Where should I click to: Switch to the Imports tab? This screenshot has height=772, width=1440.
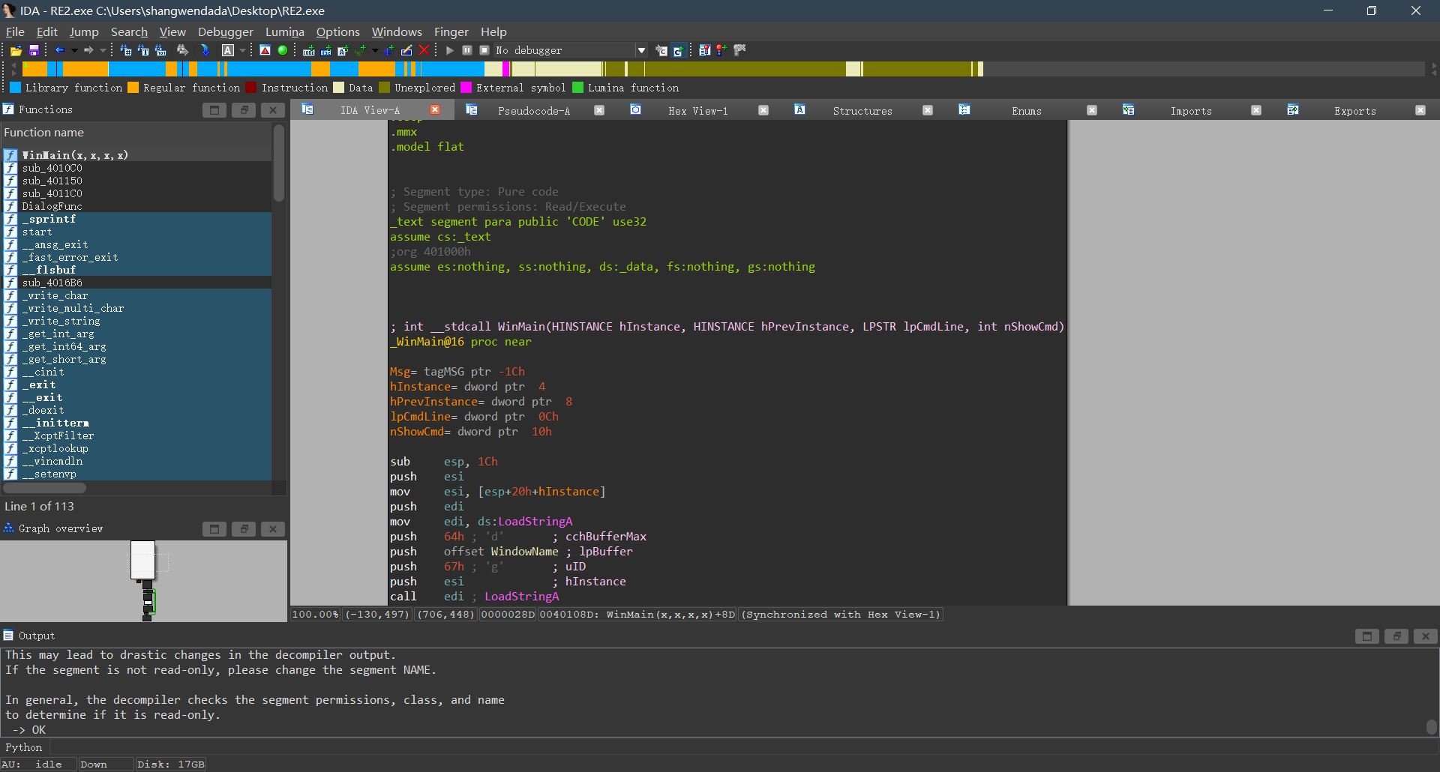click(x=1191, y=110)
